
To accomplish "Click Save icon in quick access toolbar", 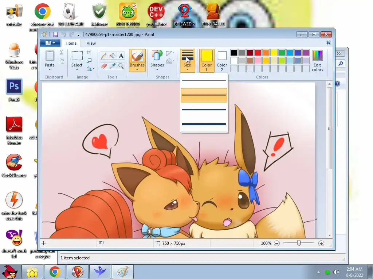I will pos(56,35).
